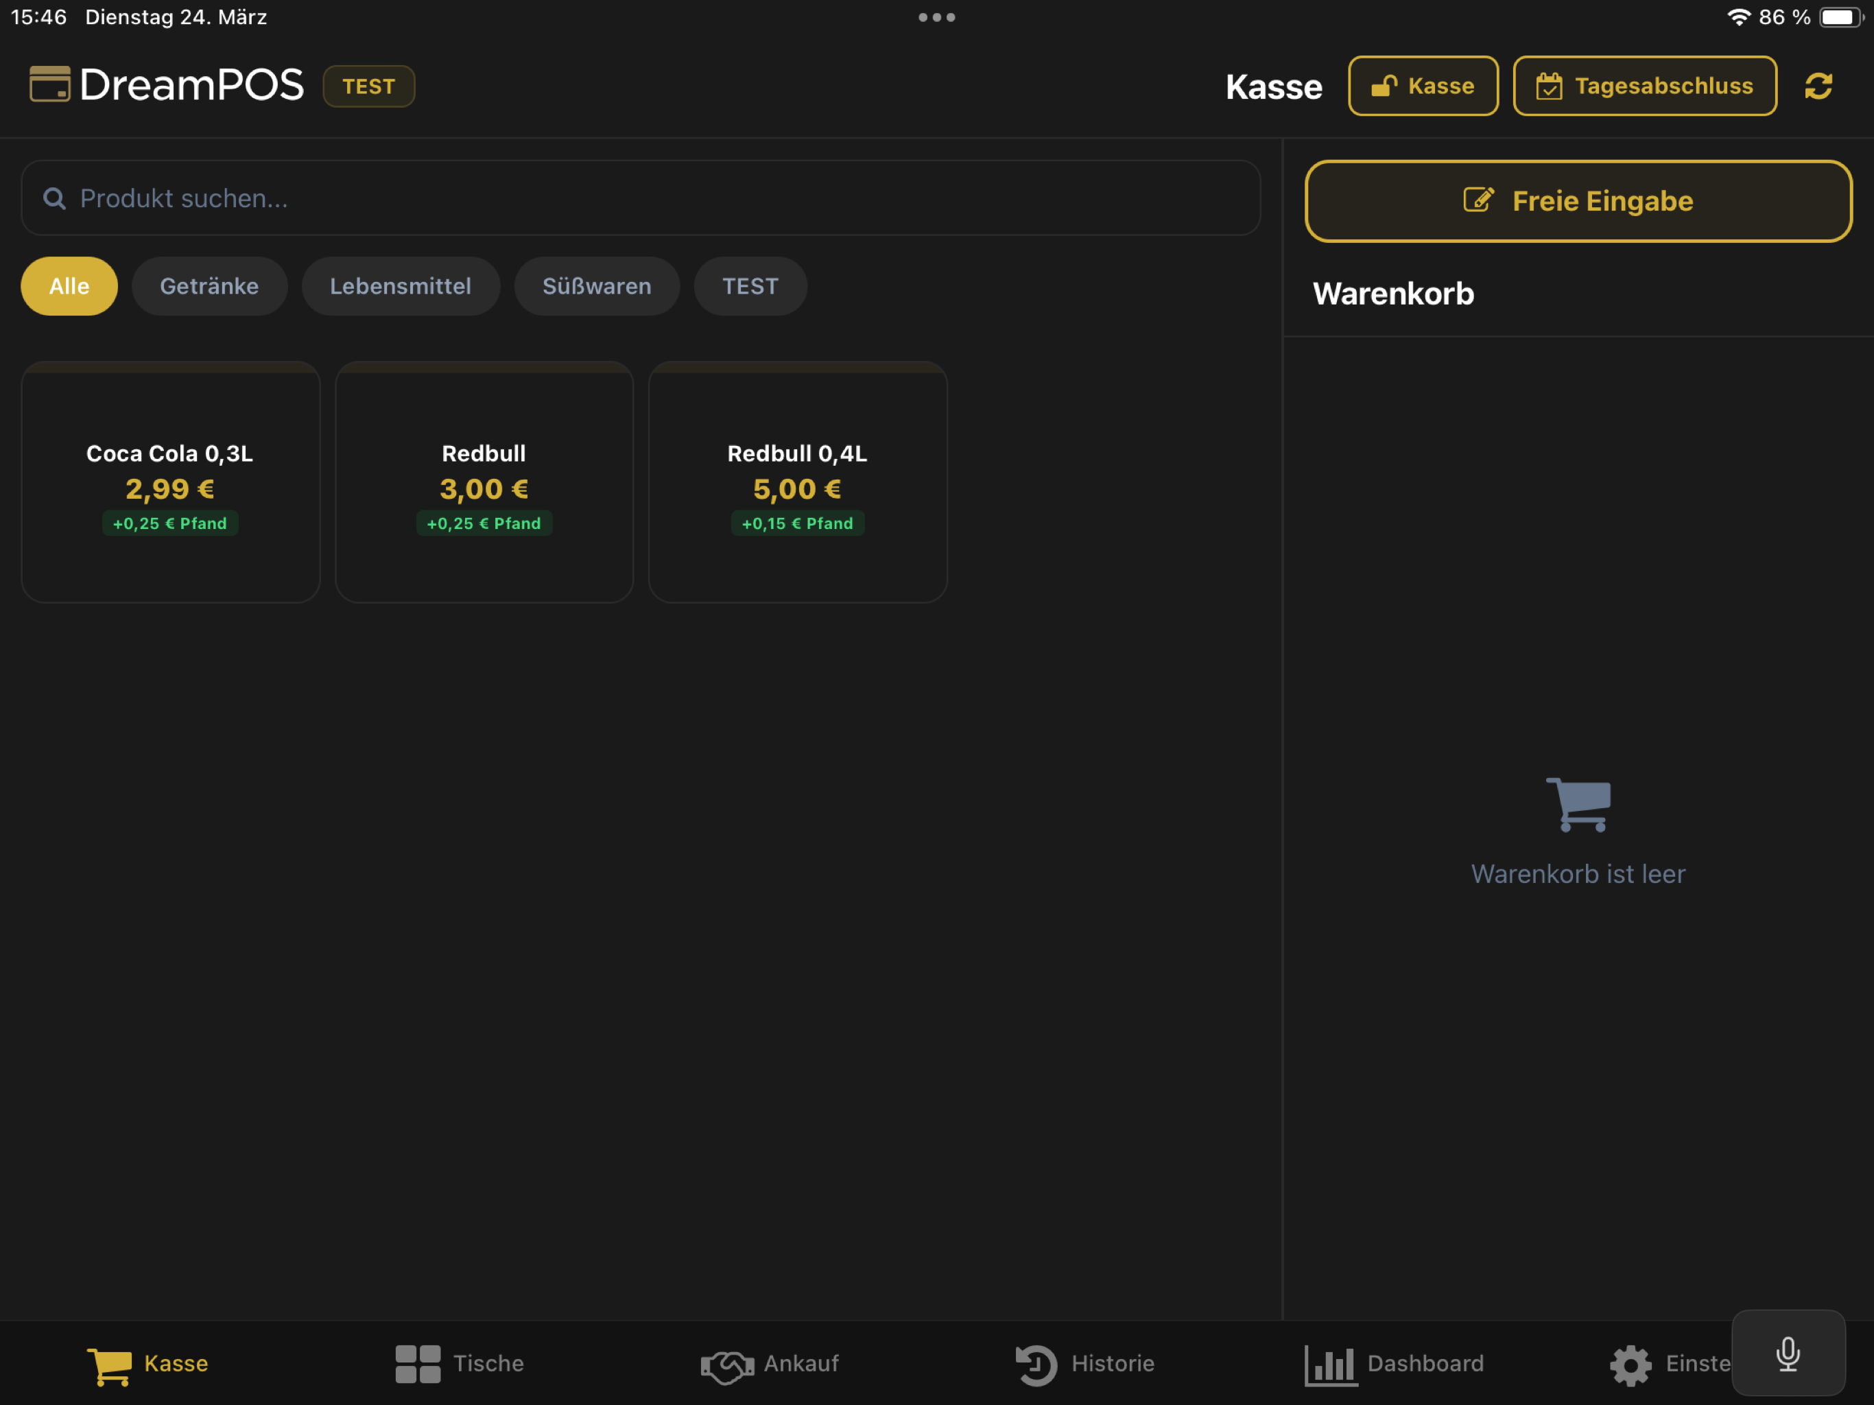Click the Wi-Fi status icon
The height and width of the screenshot is (1405, 1874).
tap(1738, 17)
